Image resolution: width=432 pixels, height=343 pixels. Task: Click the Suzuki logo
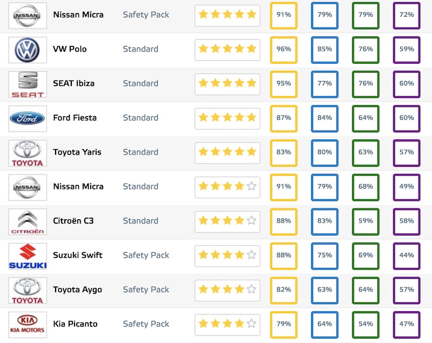click(x=28, y=256)
